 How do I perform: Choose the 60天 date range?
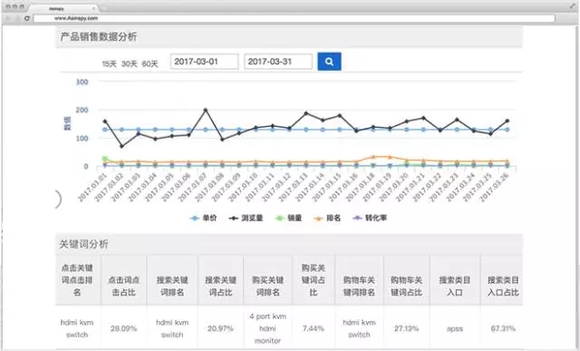150,64
